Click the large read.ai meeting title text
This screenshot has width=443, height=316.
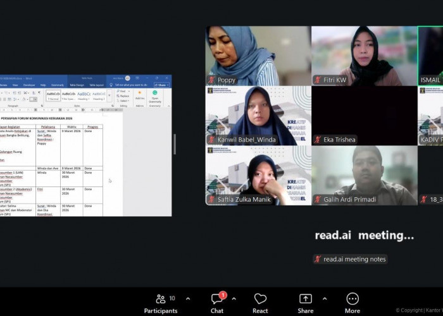(364, 235)
